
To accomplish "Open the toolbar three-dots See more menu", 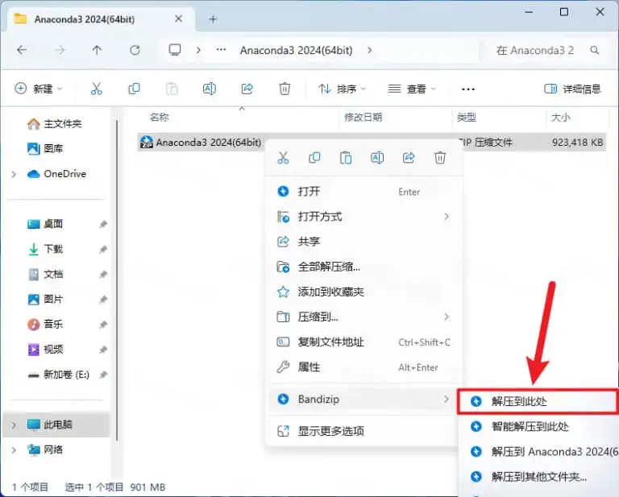I will click(x=467, y=89).
